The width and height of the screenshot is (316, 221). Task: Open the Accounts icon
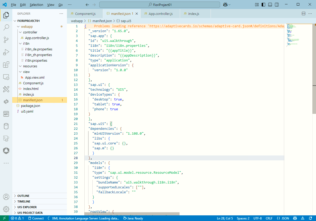(6, 197)
